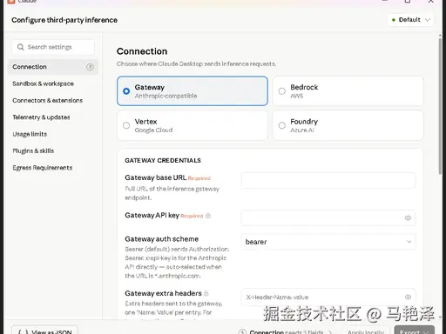Image resolution: width=446 pixels, height=334 pixels.
Task: Click the Gateway base URL input field
Action: tap(328, 181)
